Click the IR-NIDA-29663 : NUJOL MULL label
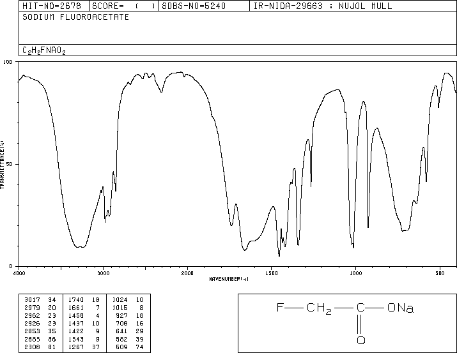The image size is (457, 353). point(323,6)
